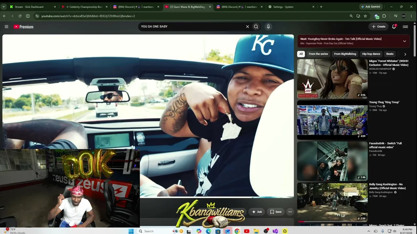Open Visual Studio from the taskbar
417x234 pixels.
pos(275,231)
